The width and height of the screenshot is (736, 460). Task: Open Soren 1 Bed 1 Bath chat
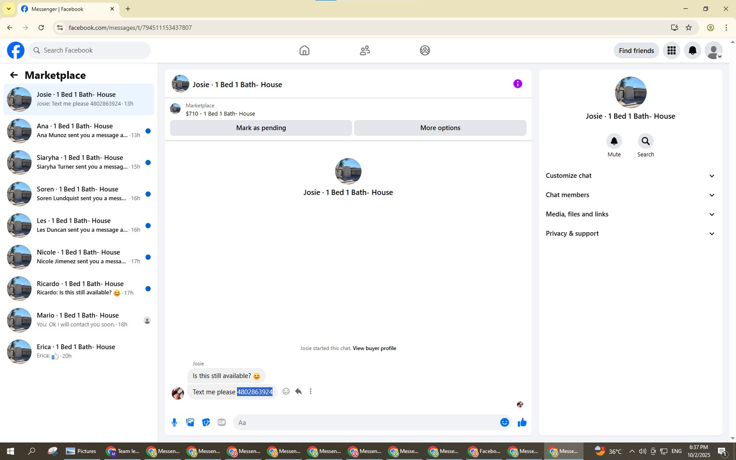79,194
